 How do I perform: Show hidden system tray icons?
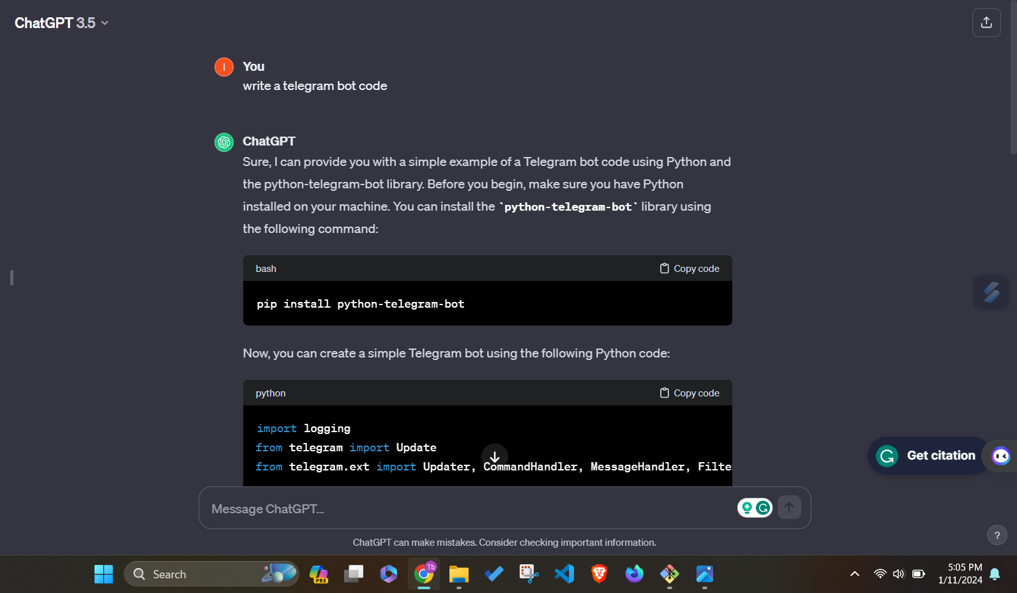855,574
